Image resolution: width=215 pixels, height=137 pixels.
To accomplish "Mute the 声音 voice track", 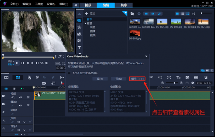I will pyautogui.click(x=18, y=122).
